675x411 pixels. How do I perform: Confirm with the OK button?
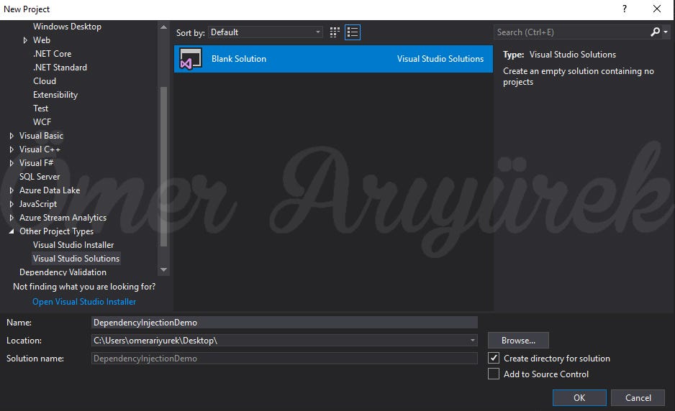pyautogui.click(x=579, y=397)
